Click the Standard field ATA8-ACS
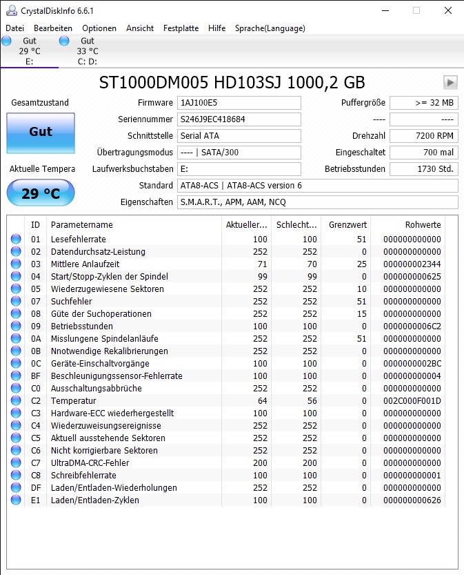 318,186
